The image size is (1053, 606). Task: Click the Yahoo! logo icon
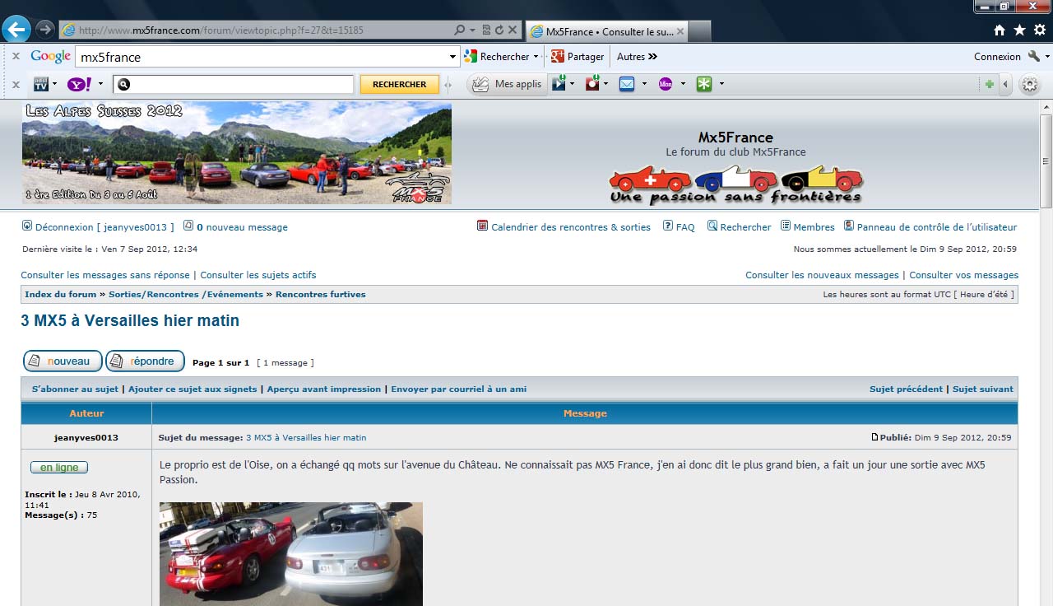pos(80,84)
